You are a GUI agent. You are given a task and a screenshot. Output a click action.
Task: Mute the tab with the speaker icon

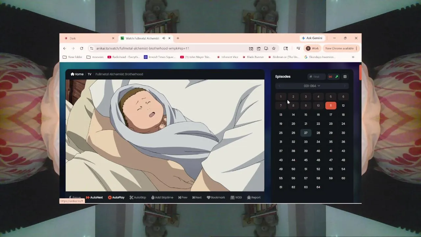tap(163, 38)
